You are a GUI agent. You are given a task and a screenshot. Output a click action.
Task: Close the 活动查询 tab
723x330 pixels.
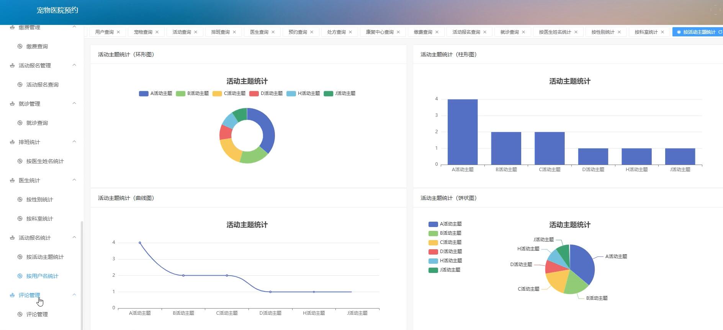[196, 32]
